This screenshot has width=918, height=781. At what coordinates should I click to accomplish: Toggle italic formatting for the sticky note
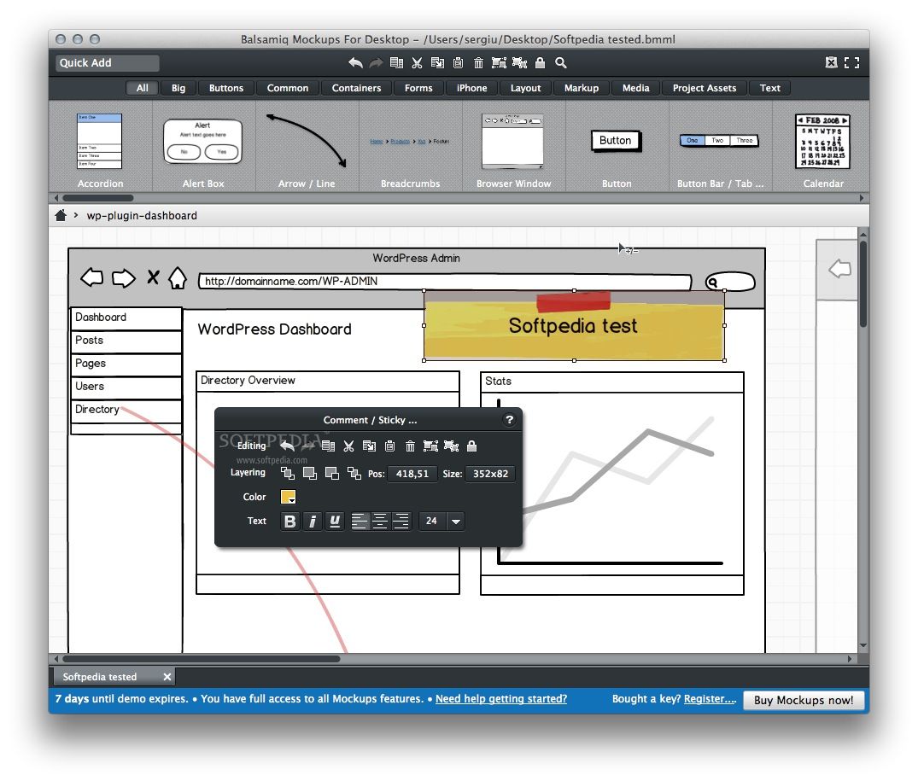pyautogui.click(x=313, y=522)
